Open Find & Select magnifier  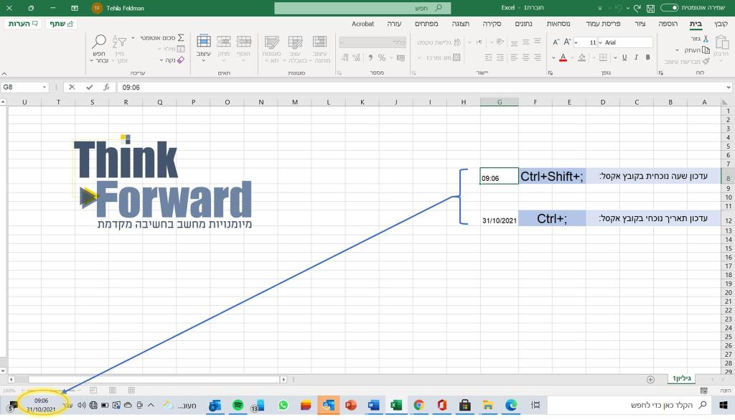pyautogui.click(x=100, y=42)
